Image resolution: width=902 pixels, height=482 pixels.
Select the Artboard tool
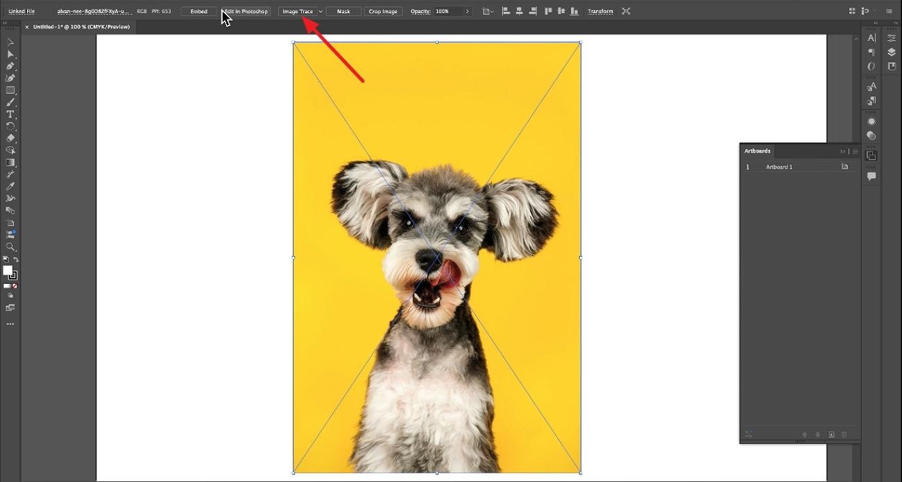tap(10, 223)
